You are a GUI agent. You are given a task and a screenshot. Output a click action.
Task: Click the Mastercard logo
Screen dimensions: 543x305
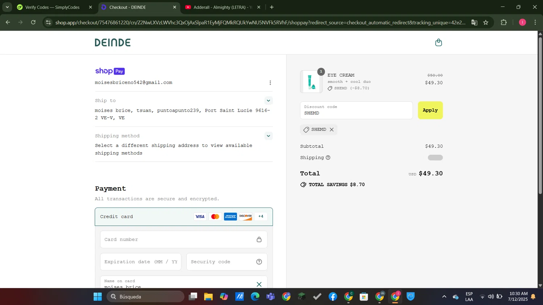pyautogui.click(x=215, y=217)
